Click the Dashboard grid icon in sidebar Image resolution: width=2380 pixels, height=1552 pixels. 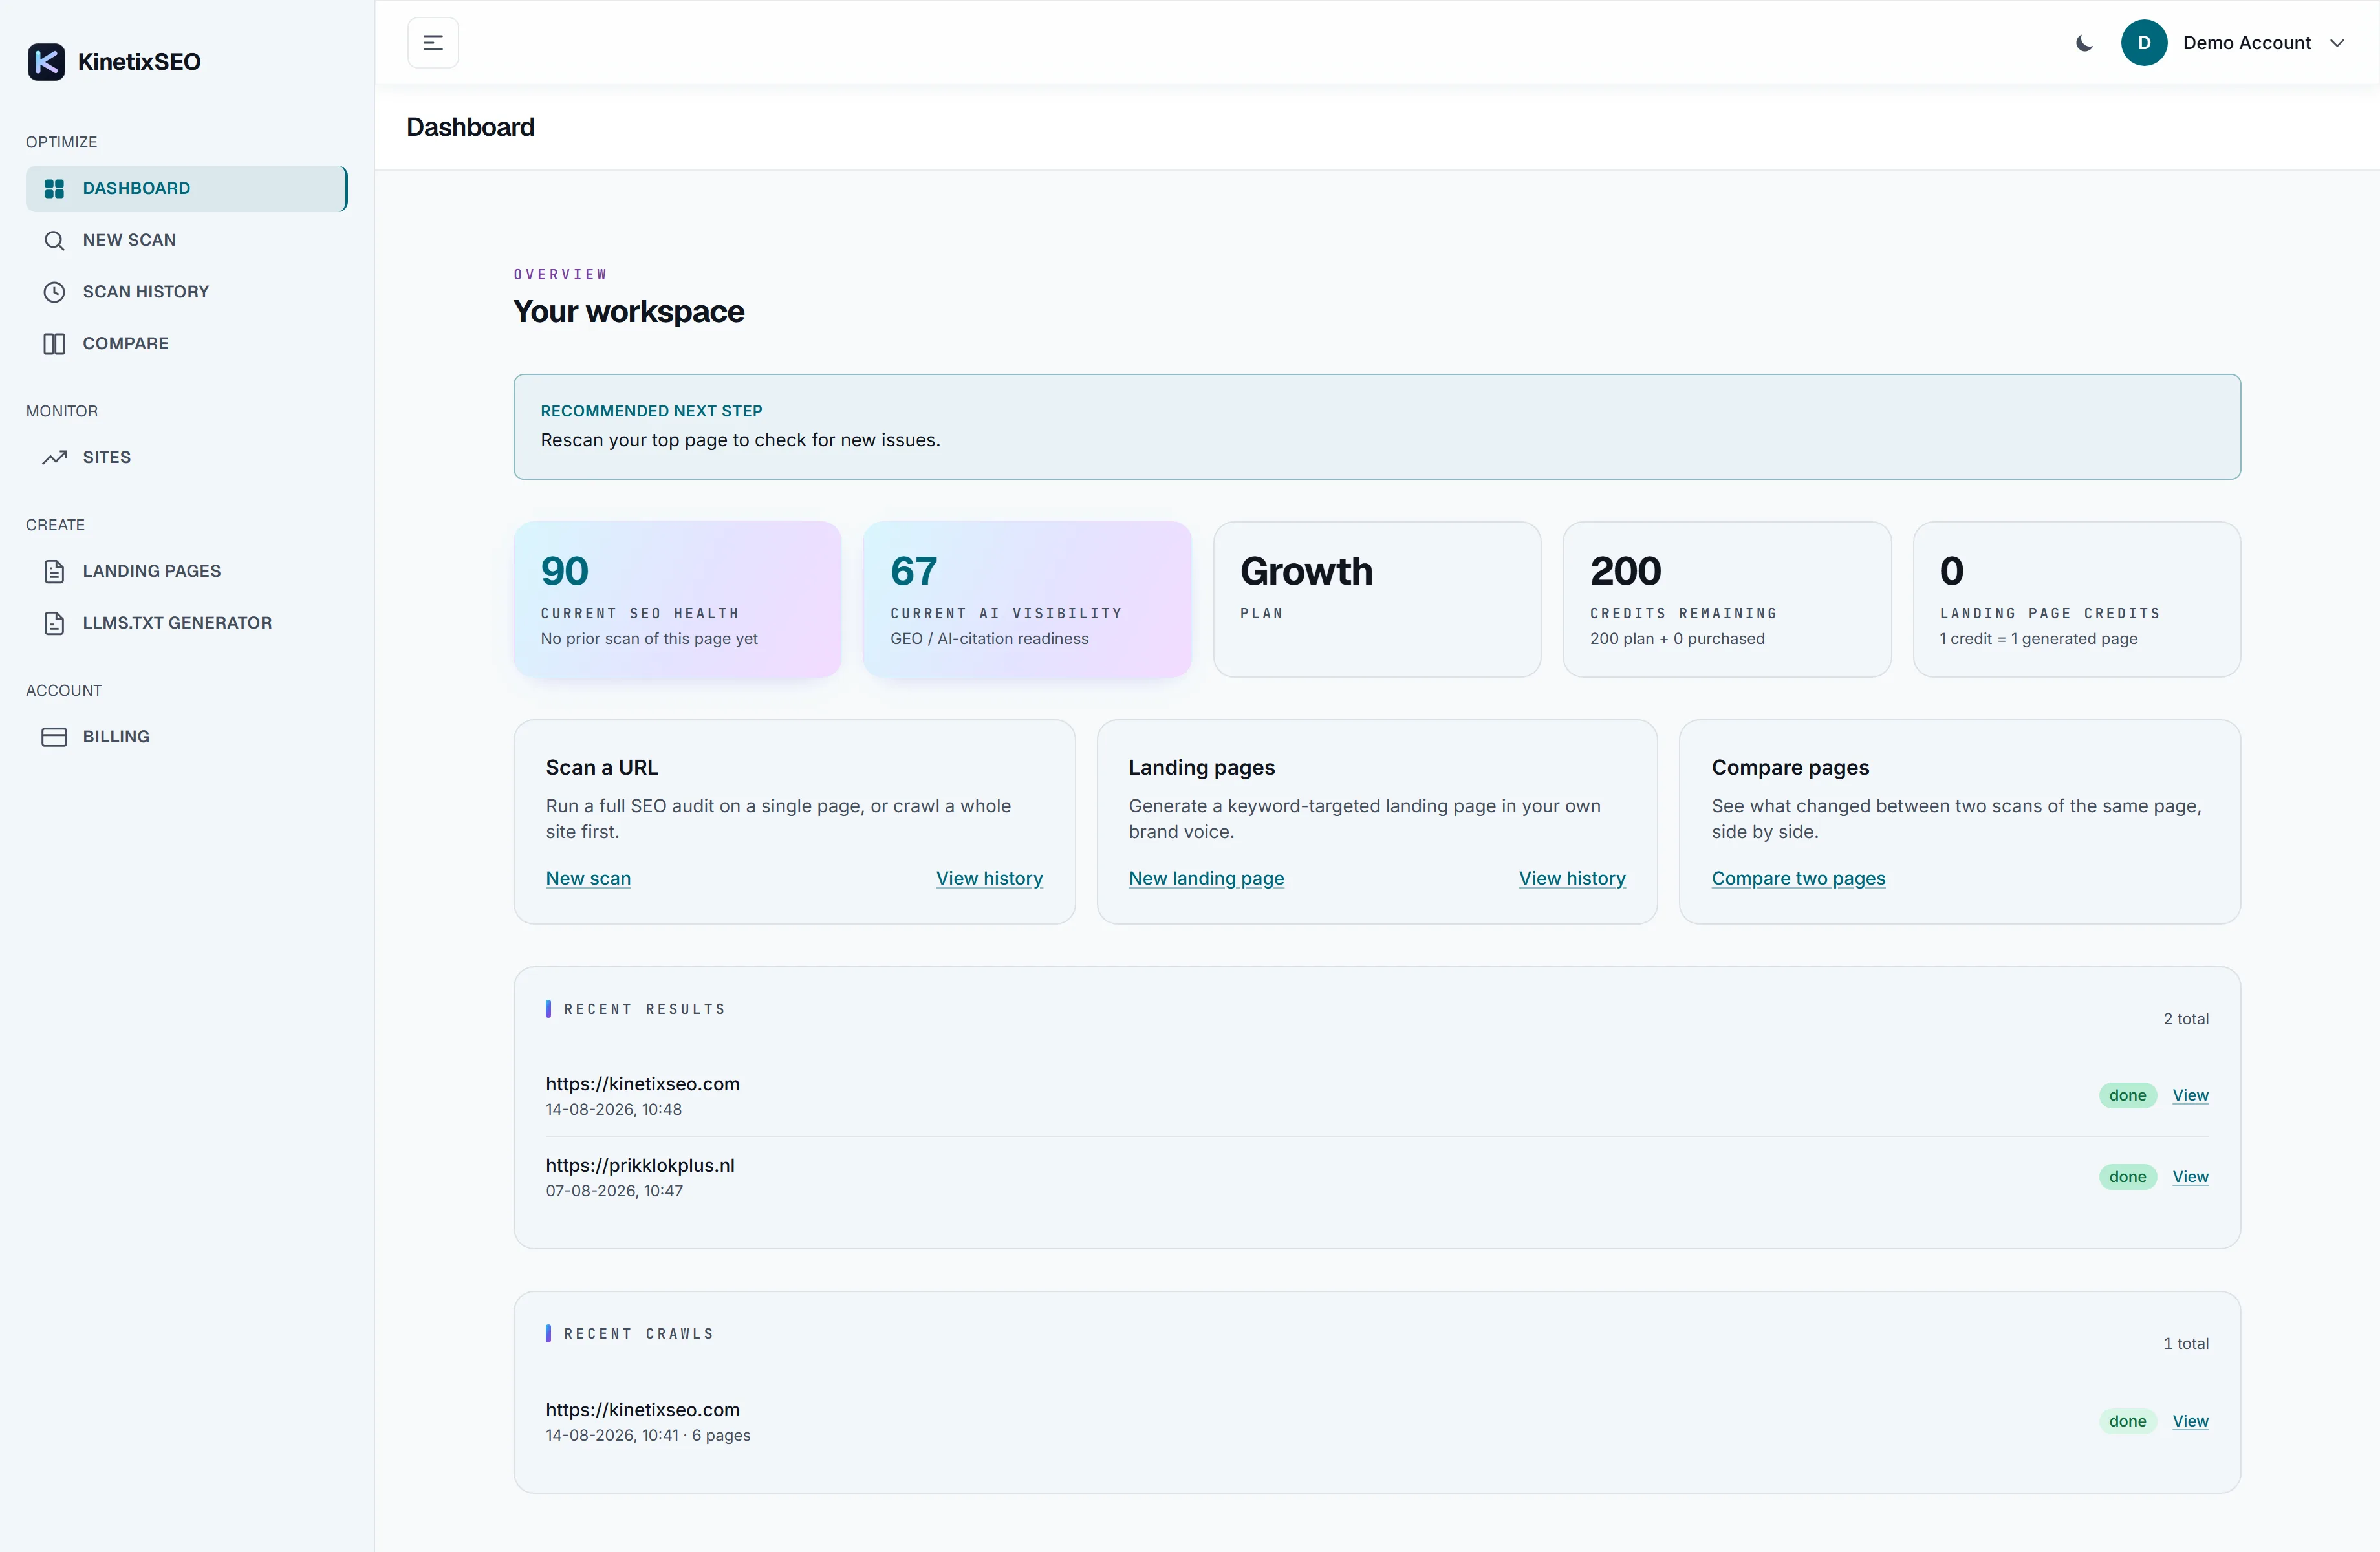(54, 188)
